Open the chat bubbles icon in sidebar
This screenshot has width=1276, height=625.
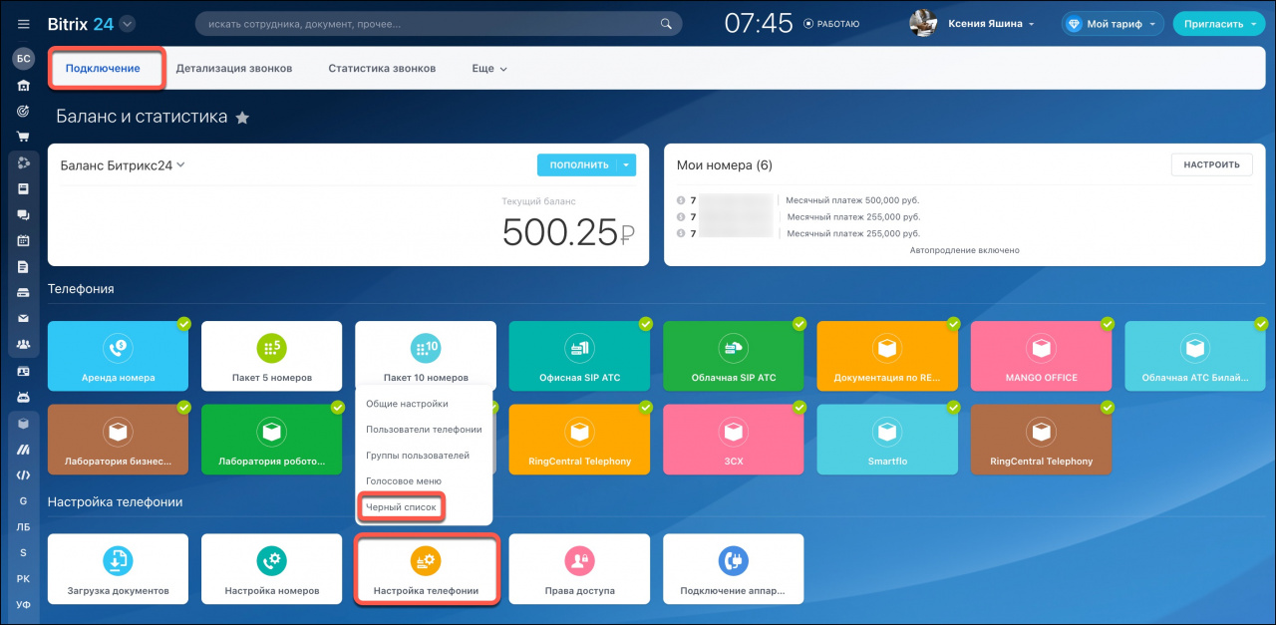click(24, 214)
